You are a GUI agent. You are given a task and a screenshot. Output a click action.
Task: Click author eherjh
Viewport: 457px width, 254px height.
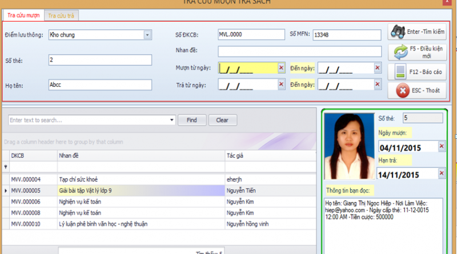pyautogui.click(x=234, y=179)
